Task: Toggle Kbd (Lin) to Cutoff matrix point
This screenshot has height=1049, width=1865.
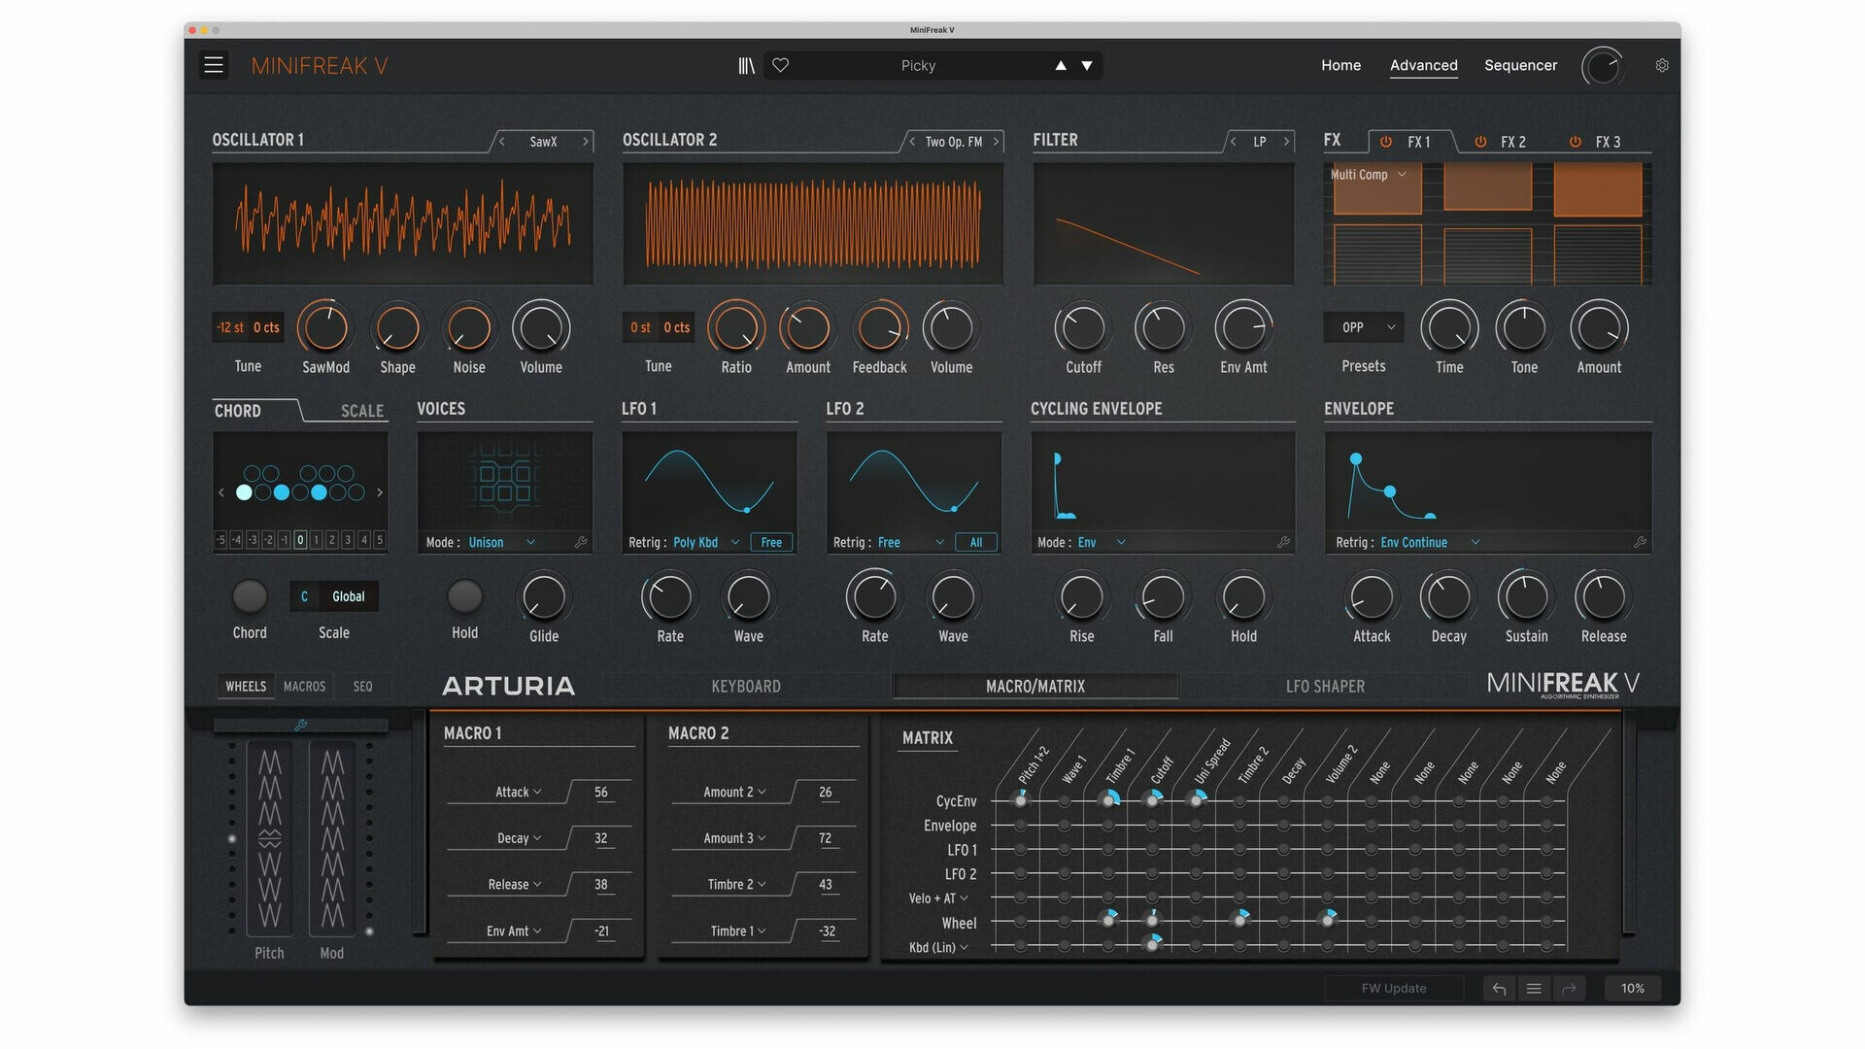Action: [x=1152, y=944]
